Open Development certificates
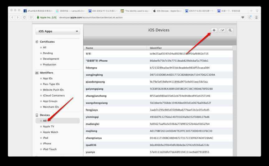Screen dimensions: 269x166 [x=51, y=59]
